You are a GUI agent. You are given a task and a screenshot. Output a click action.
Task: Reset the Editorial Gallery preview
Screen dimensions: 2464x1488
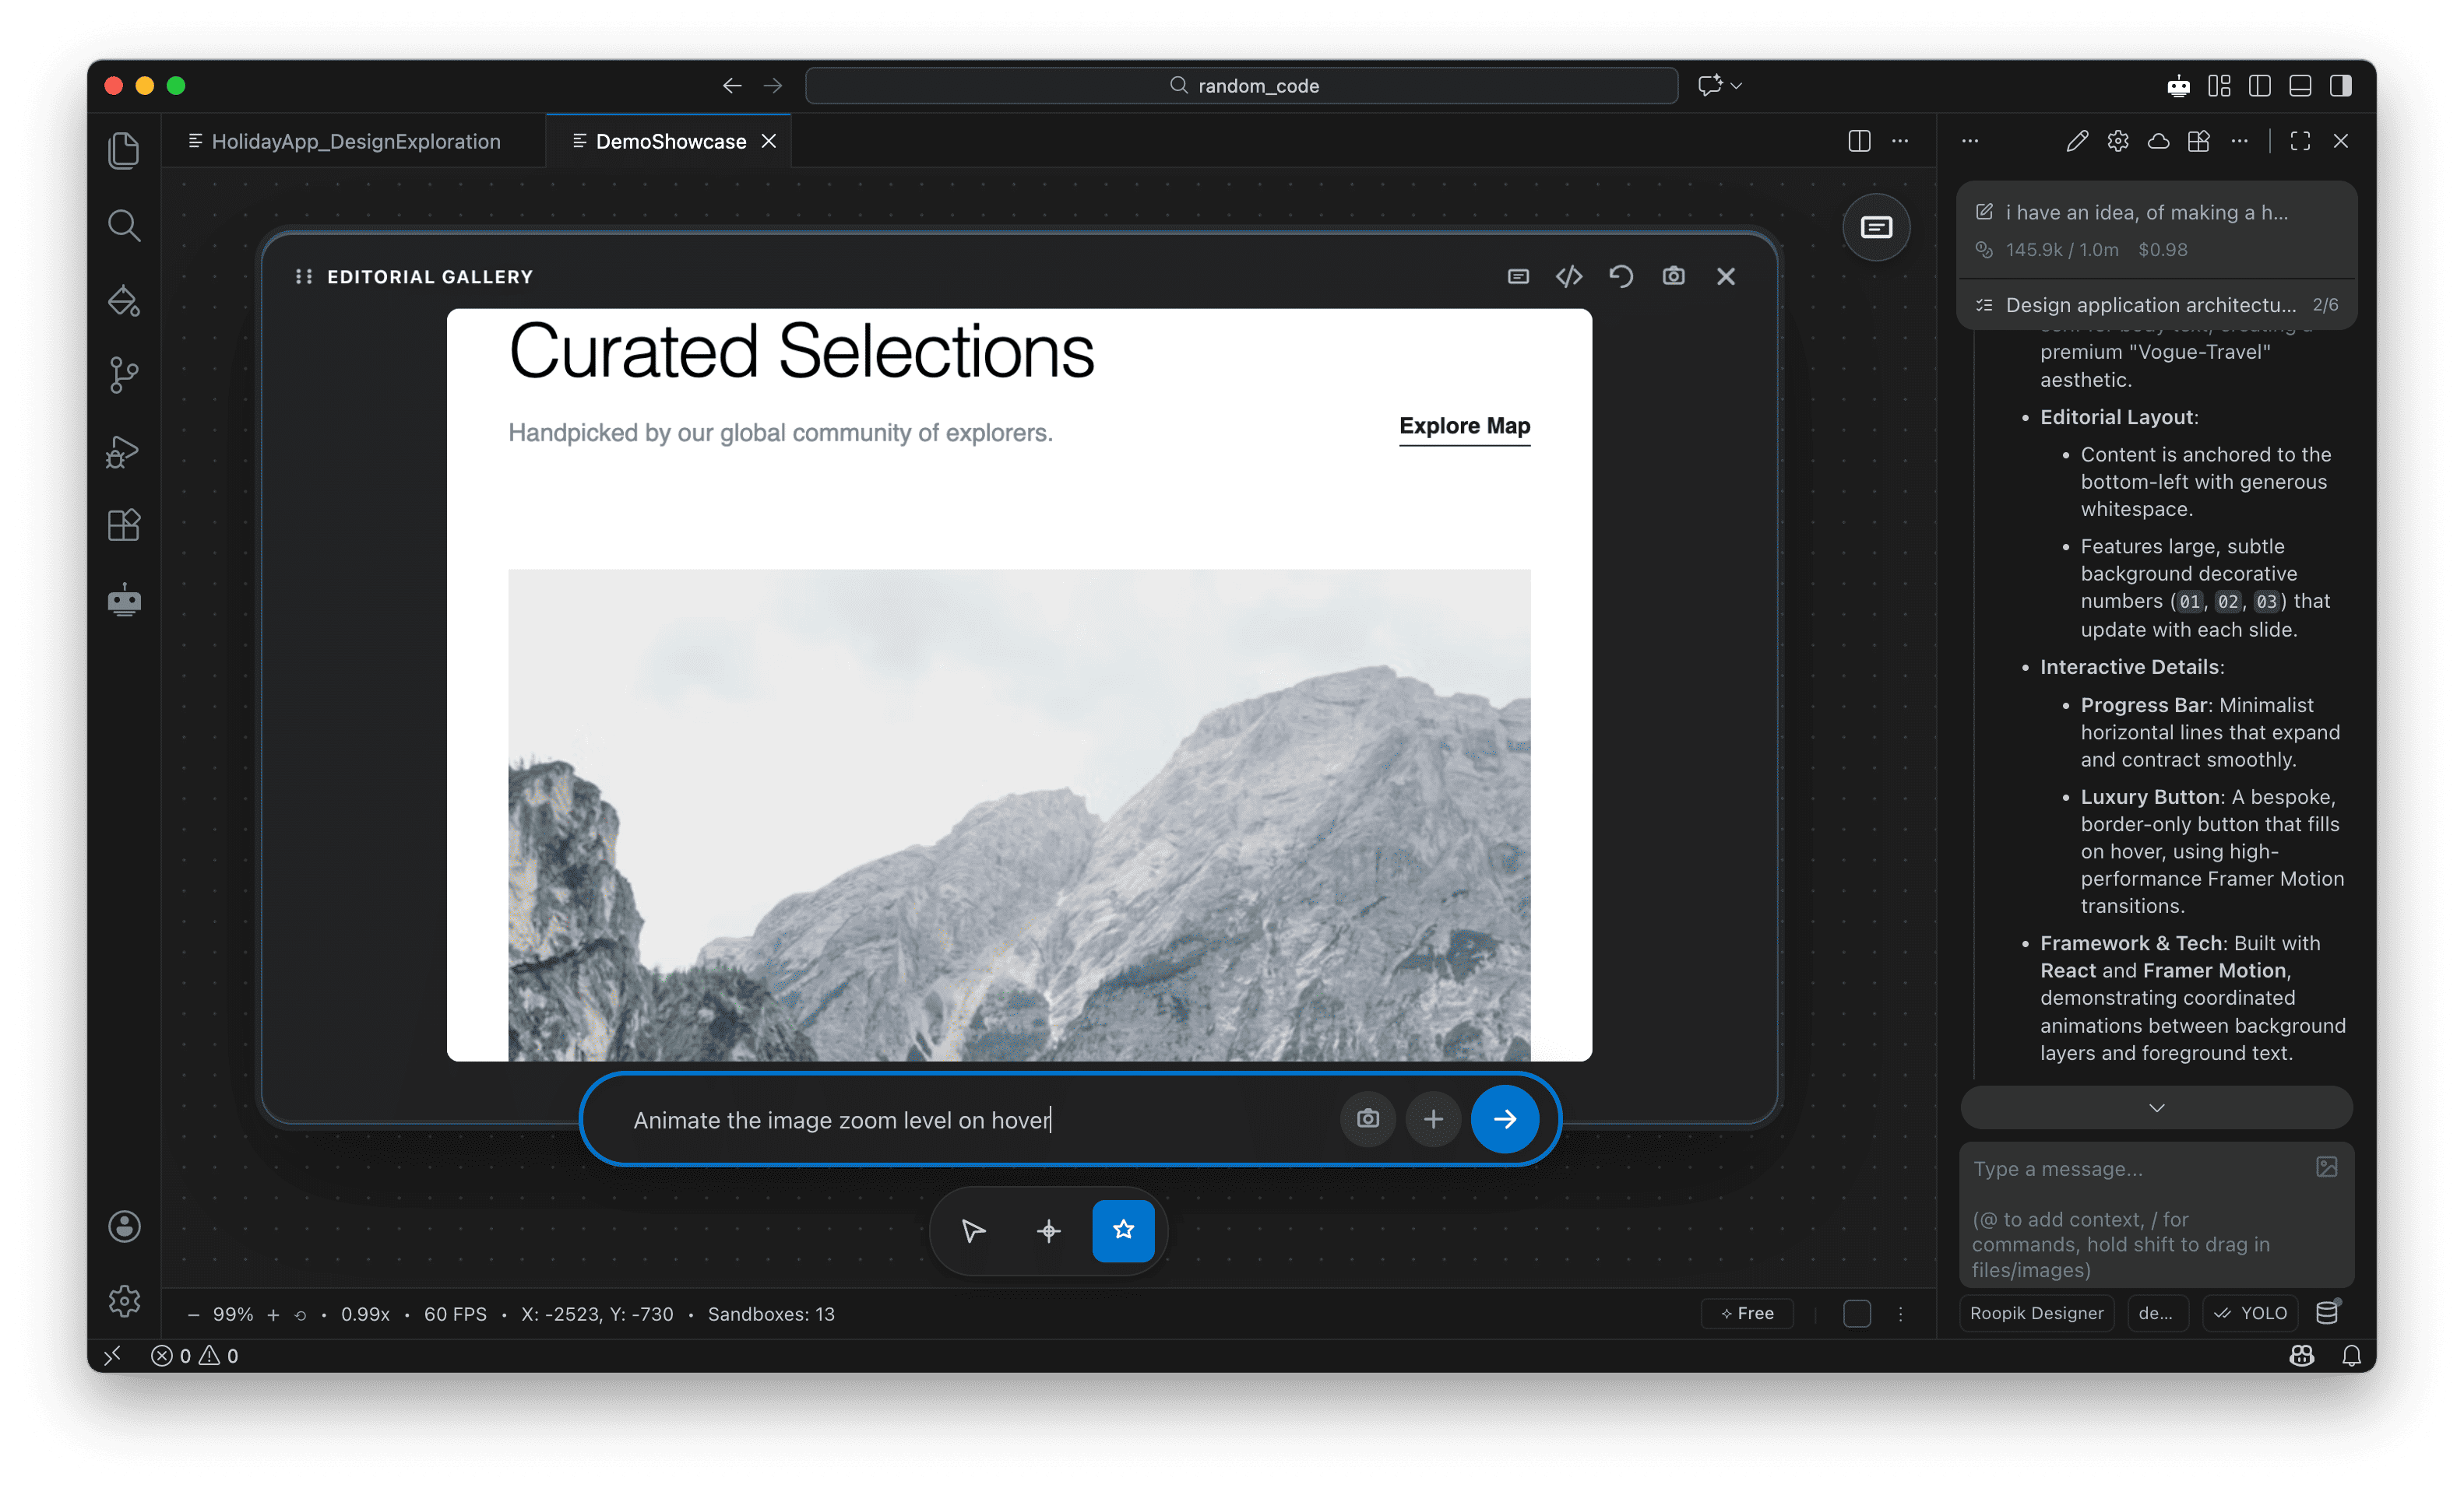[1621, 275]
